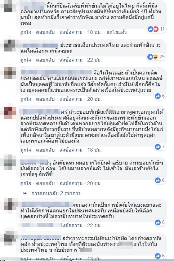
Task: Open แก้ไขแล้ว edit history on first comment
Action: tap(117, 32)
